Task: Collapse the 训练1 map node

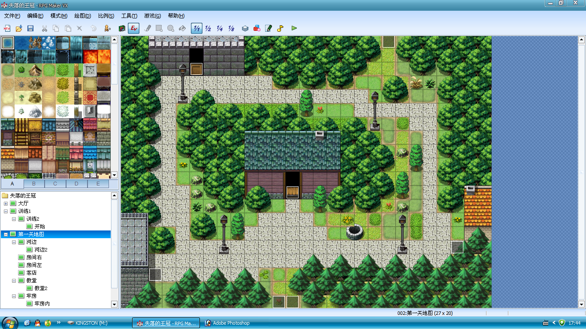Action: tap(6, 211)
